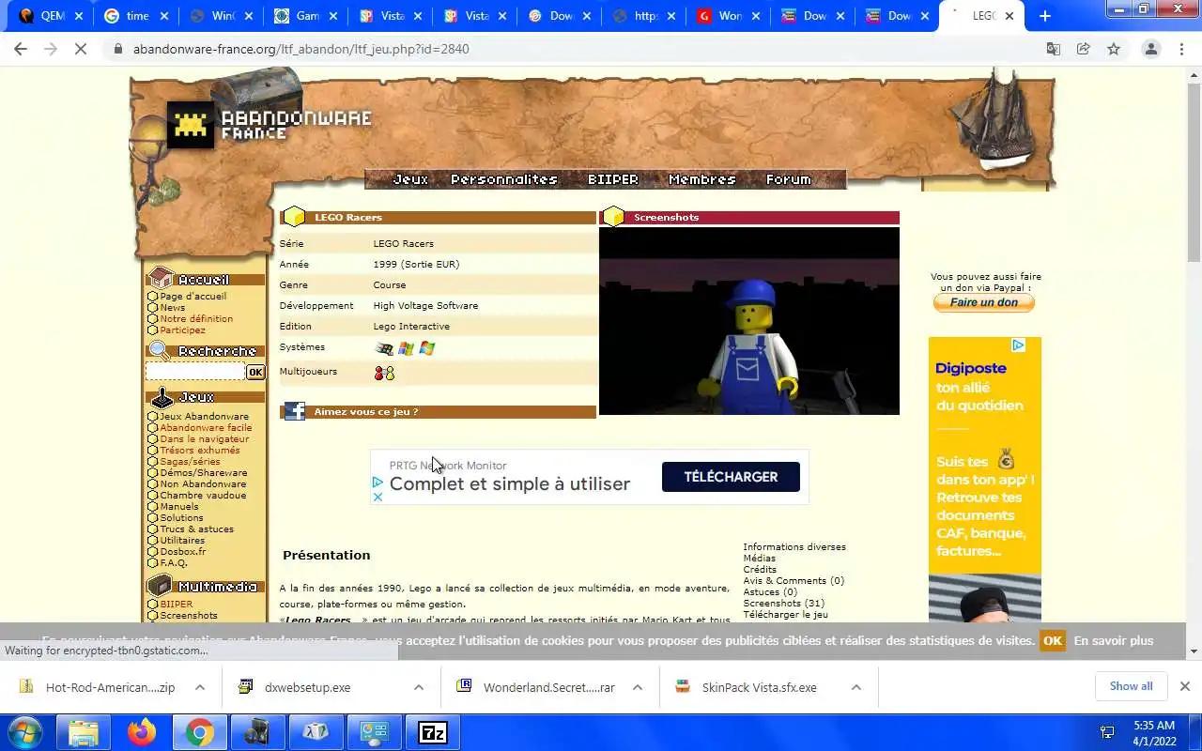The height and width of the screenshot is (751, 1202).
Task: Click OK button next to search box
Action: point(255,373)
